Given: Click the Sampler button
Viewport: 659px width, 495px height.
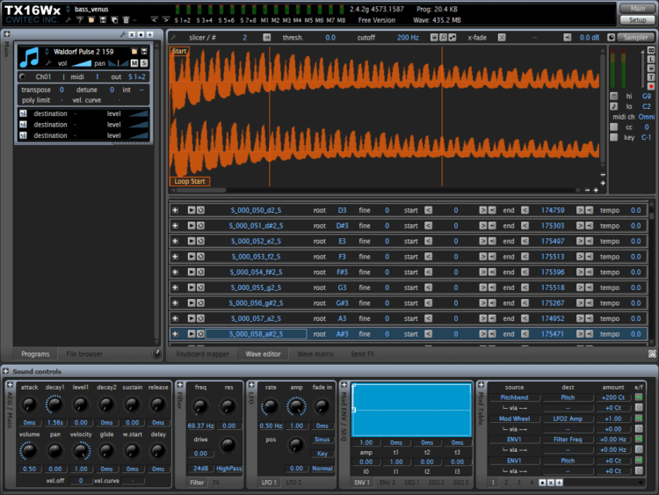Looking at the screenshot, I should 636,38.
